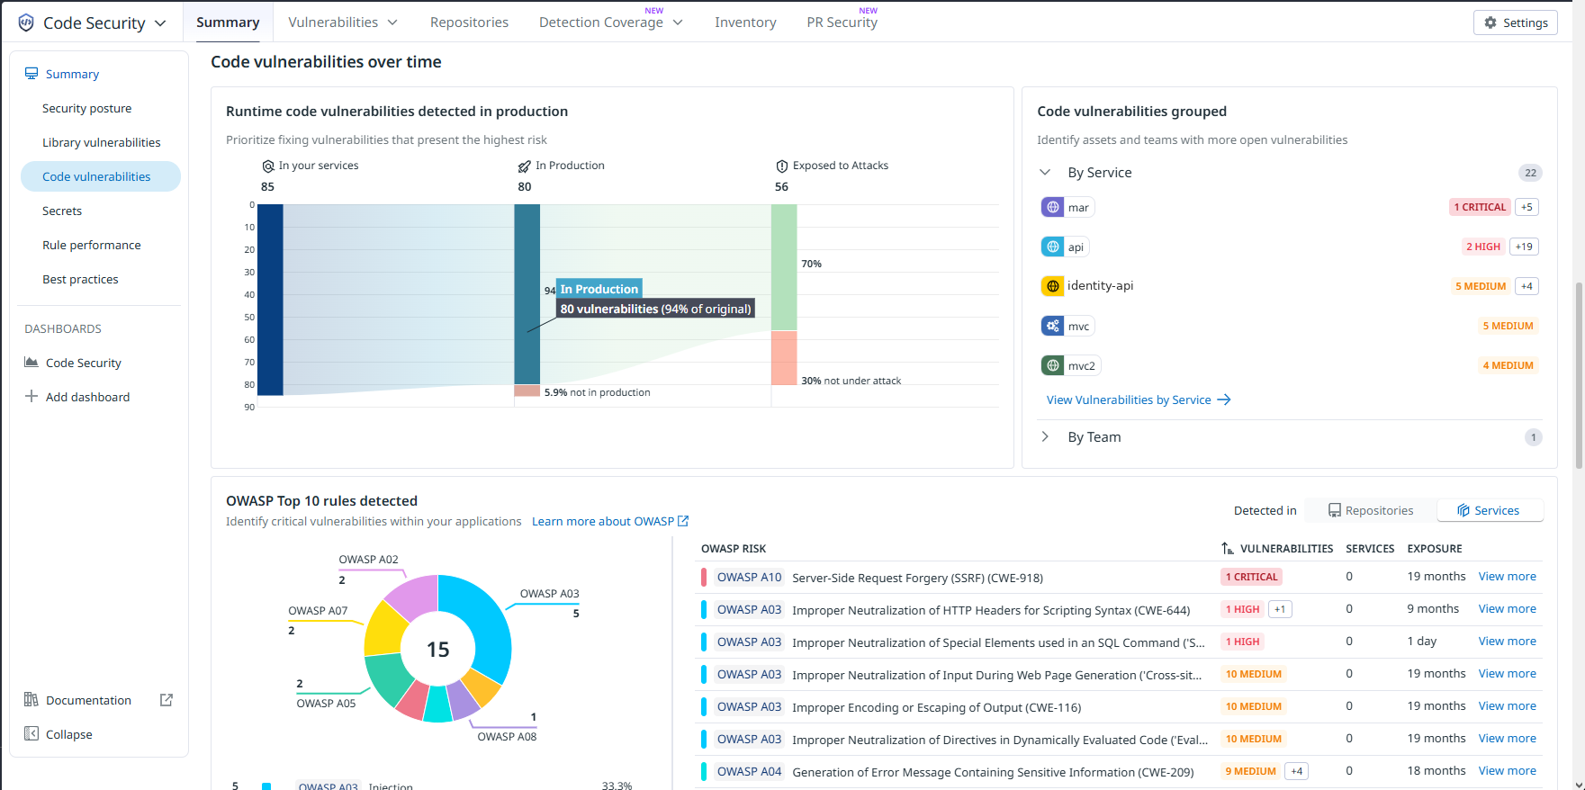Go to the Repositories tab

[x=469, y=22]
